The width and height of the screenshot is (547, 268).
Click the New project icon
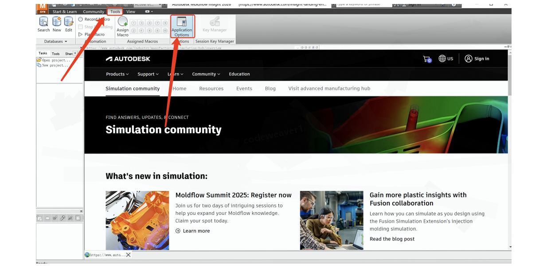pyautogui.click(x=39, y=65)
